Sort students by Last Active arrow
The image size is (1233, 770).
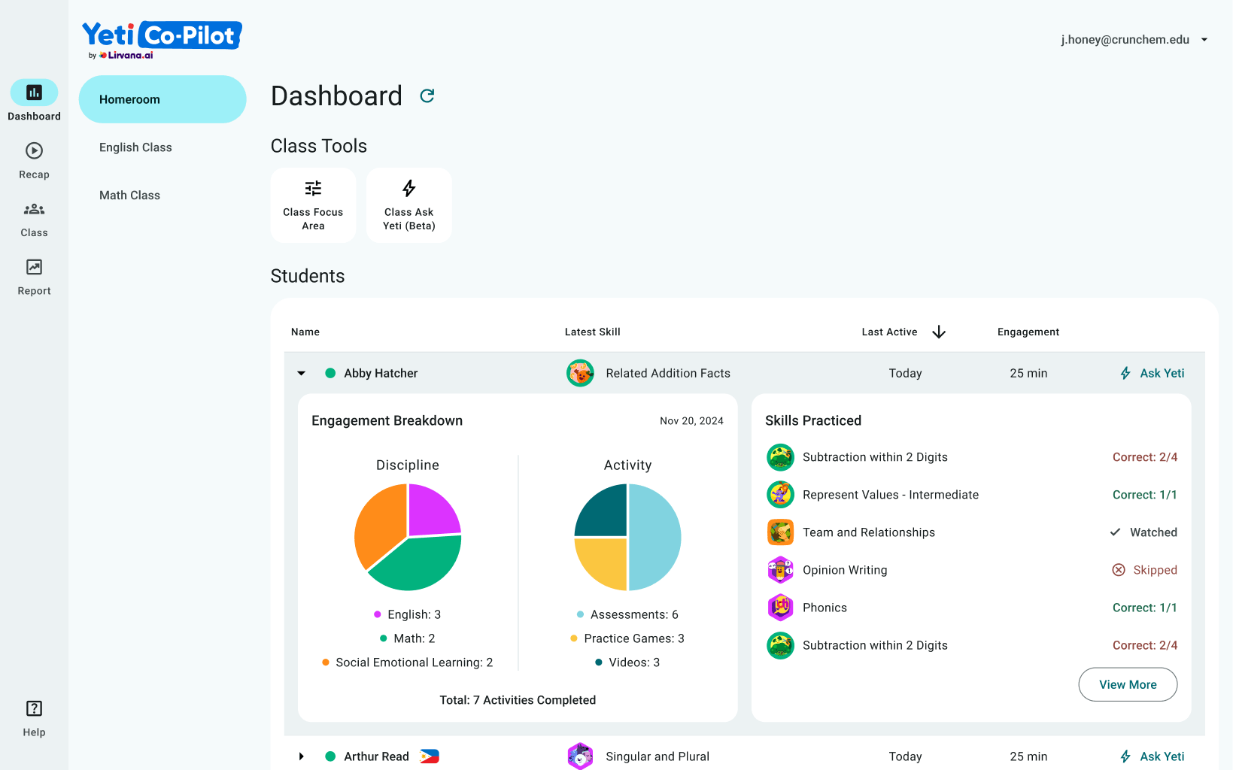click(939, 332)
